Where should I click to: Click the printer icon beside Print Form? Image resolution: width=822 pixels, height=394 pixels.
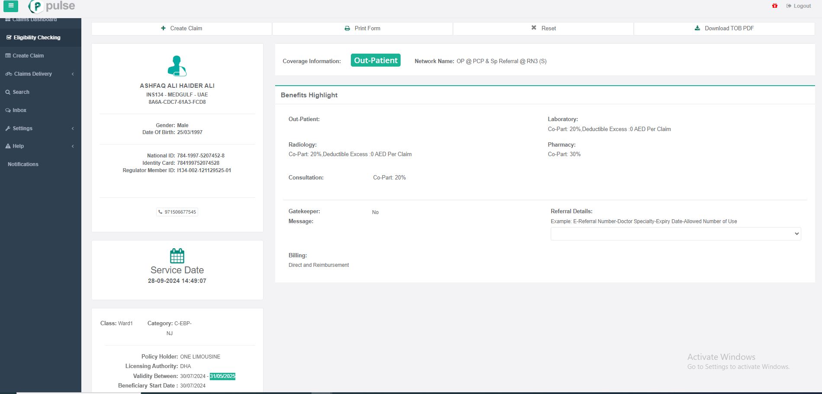click(347, 29)
